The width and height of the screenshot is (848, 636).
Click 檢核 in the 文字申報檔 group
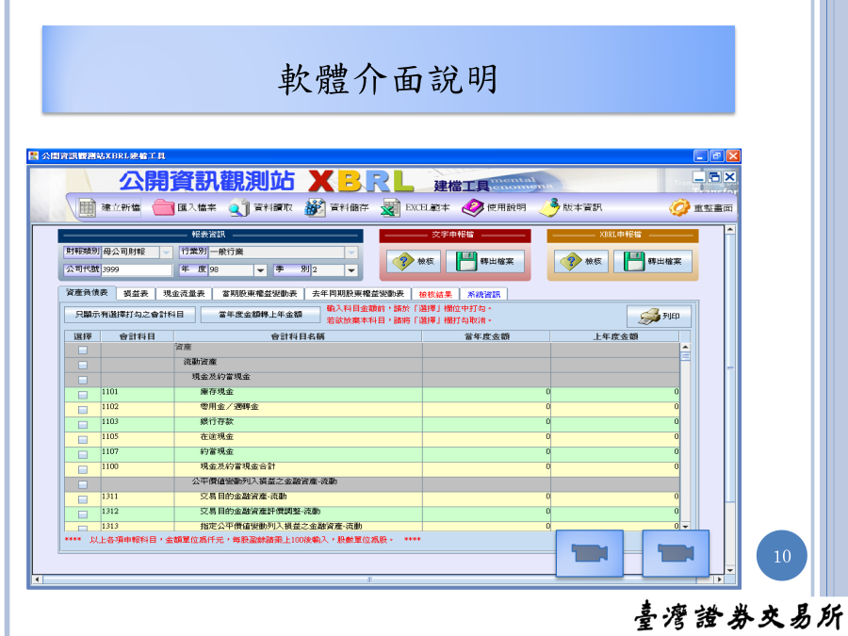pyautogui.click(x=414, y=261)
